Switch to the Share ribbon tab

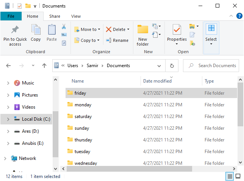(55, 16)
